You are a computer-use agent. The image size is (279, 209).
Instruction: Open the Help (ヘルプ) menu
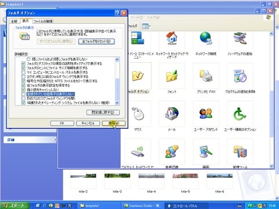153,17
